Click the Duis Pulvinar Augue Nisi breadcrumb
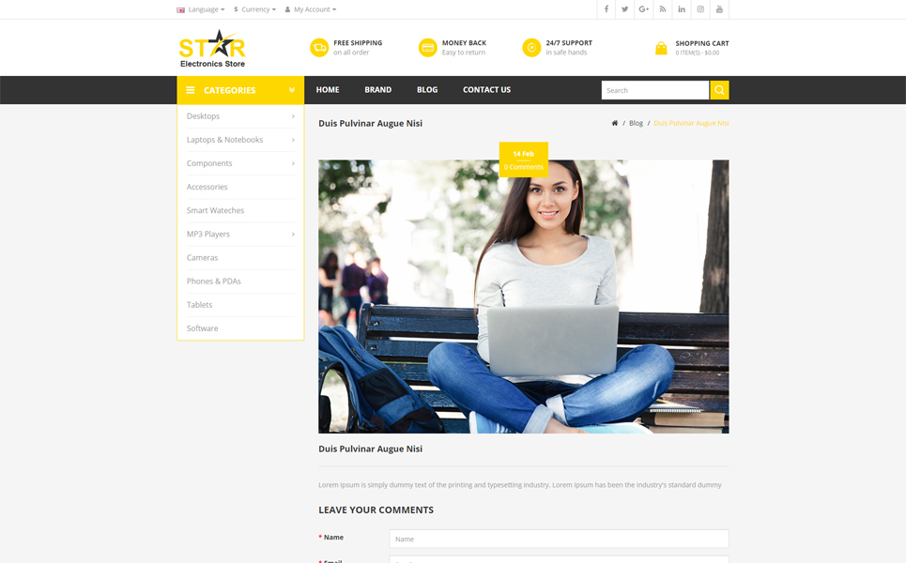906x563 pixels. pyautogui.click(x=691, y=123)
